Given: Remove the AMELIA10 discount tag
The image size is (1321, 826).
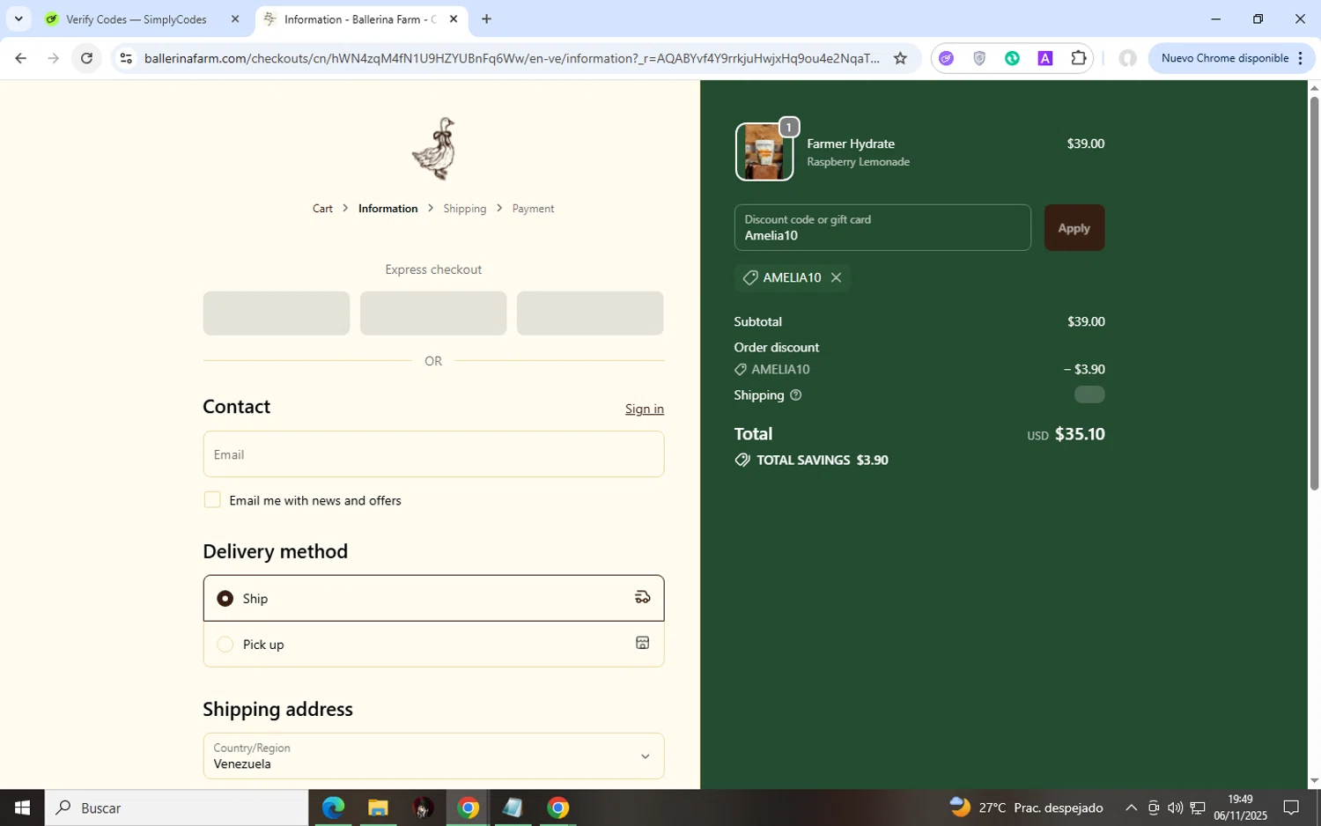Looking at the screenshot, I should pyautogui.click(x=836, y=277).
